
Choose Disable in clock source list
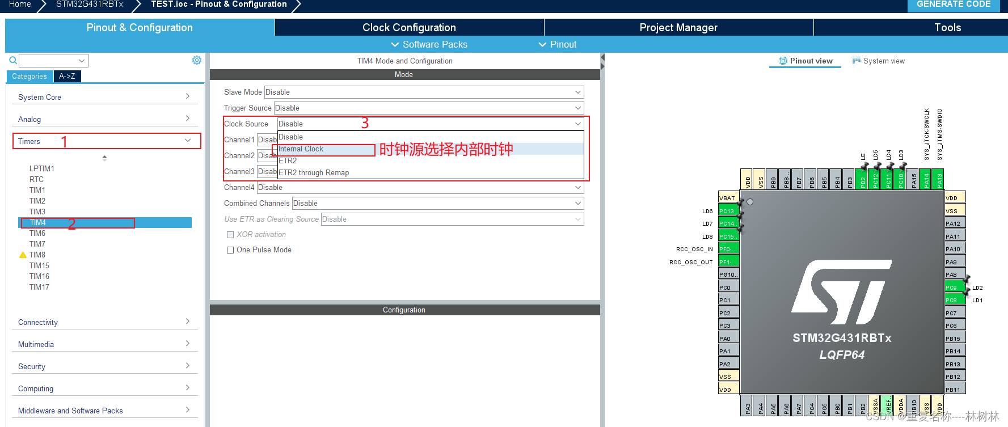[x=431, y=137]
